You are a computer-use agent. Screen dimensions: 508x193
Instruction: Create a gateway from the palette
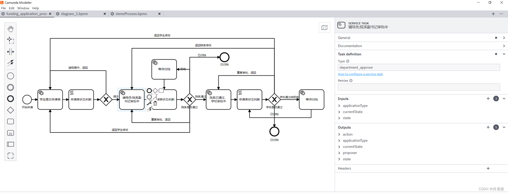tap(10, 110)
